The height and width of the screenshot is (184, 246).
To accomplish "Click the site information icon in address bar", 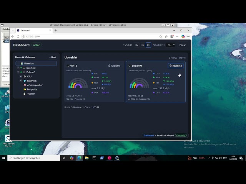I will (x=23, y=36).
